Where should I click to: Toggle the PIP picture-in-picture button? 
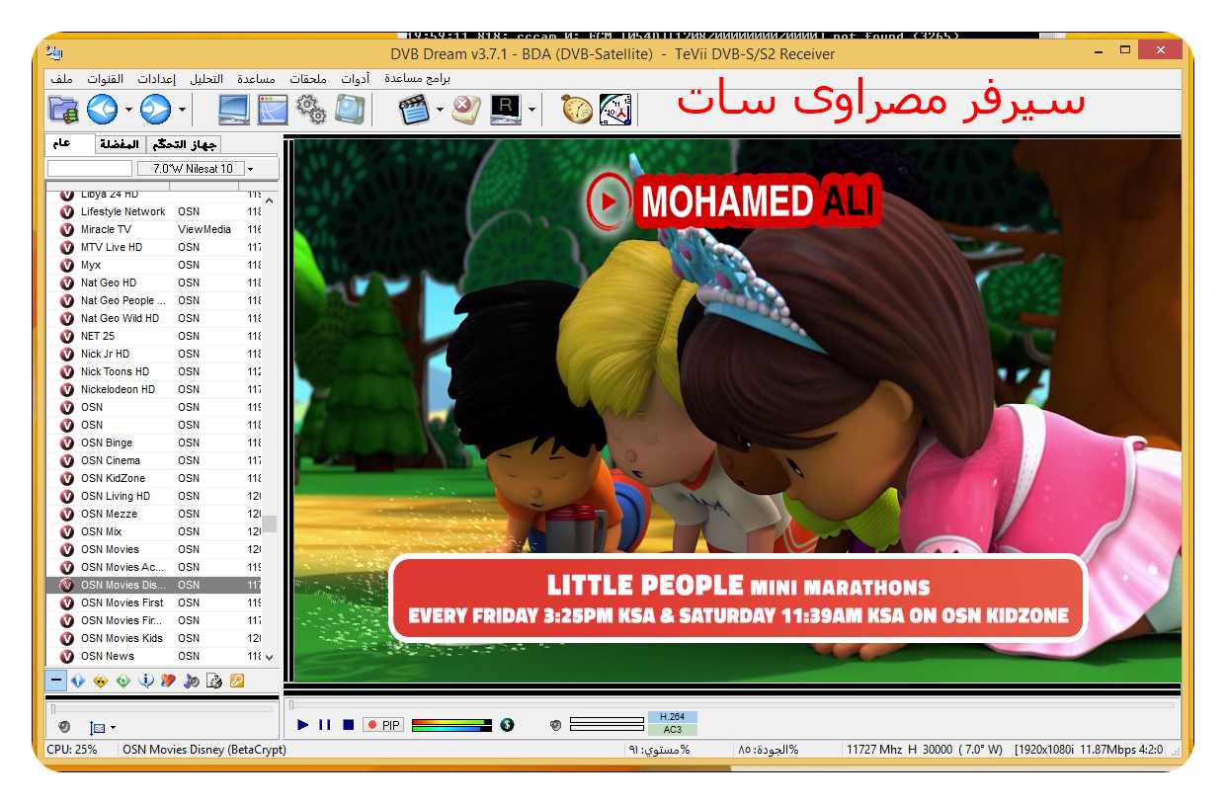[383, 725]
